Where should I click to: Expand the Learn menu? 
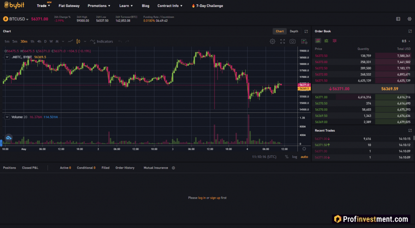(x=126, y=6)
